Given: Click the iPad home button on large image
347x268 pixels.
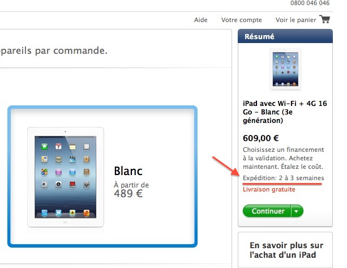Looking at the screenshot, I should (x=66, y=222).
